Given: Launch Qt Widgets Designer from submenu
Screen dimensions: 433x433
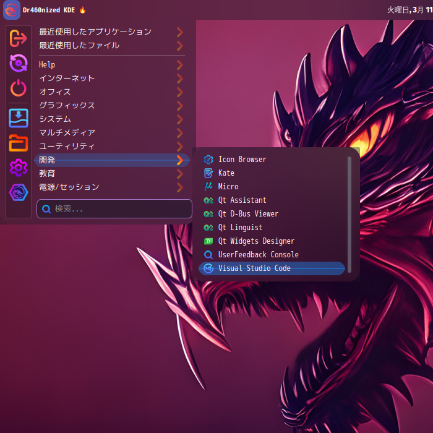Looking at the screenshot, I should [x=272, y=241].
